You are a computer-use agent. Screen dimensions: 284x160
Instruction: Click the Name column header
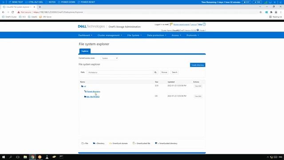click(x=83, y=82)
